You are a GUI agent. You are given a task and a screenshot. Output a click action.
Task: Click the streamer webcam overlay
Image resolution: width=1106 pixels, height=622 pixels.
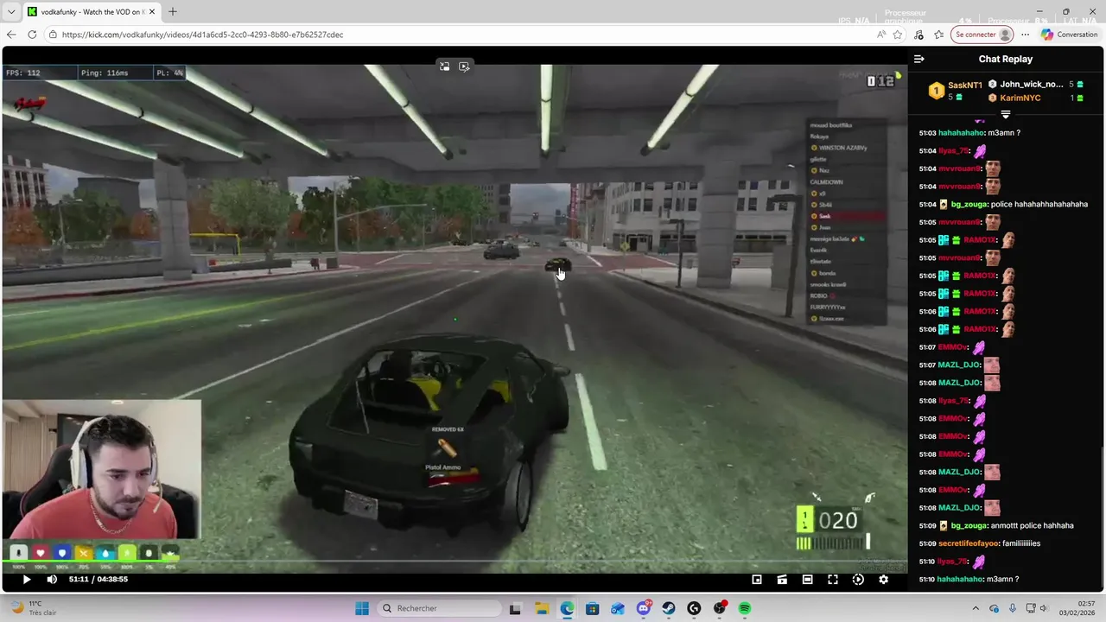[102, 471]
